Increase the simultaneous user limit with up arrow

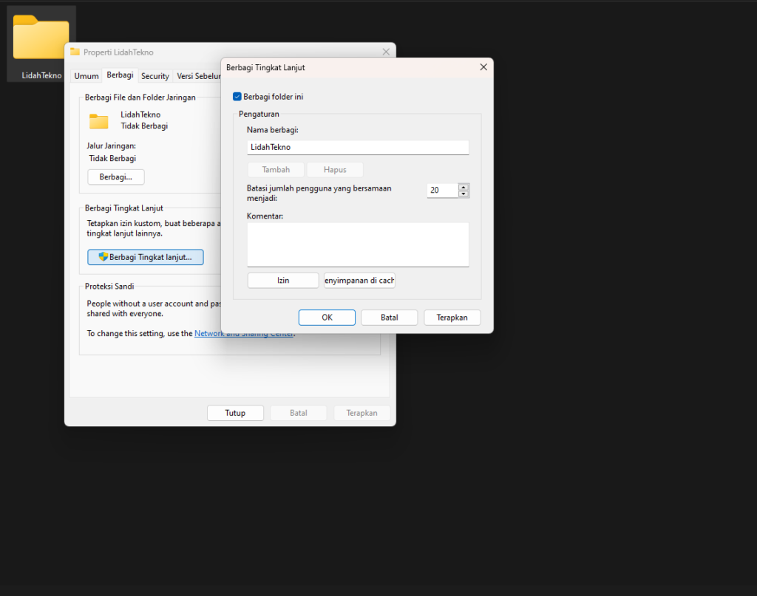pyautogui.click(x=464, y=187)
